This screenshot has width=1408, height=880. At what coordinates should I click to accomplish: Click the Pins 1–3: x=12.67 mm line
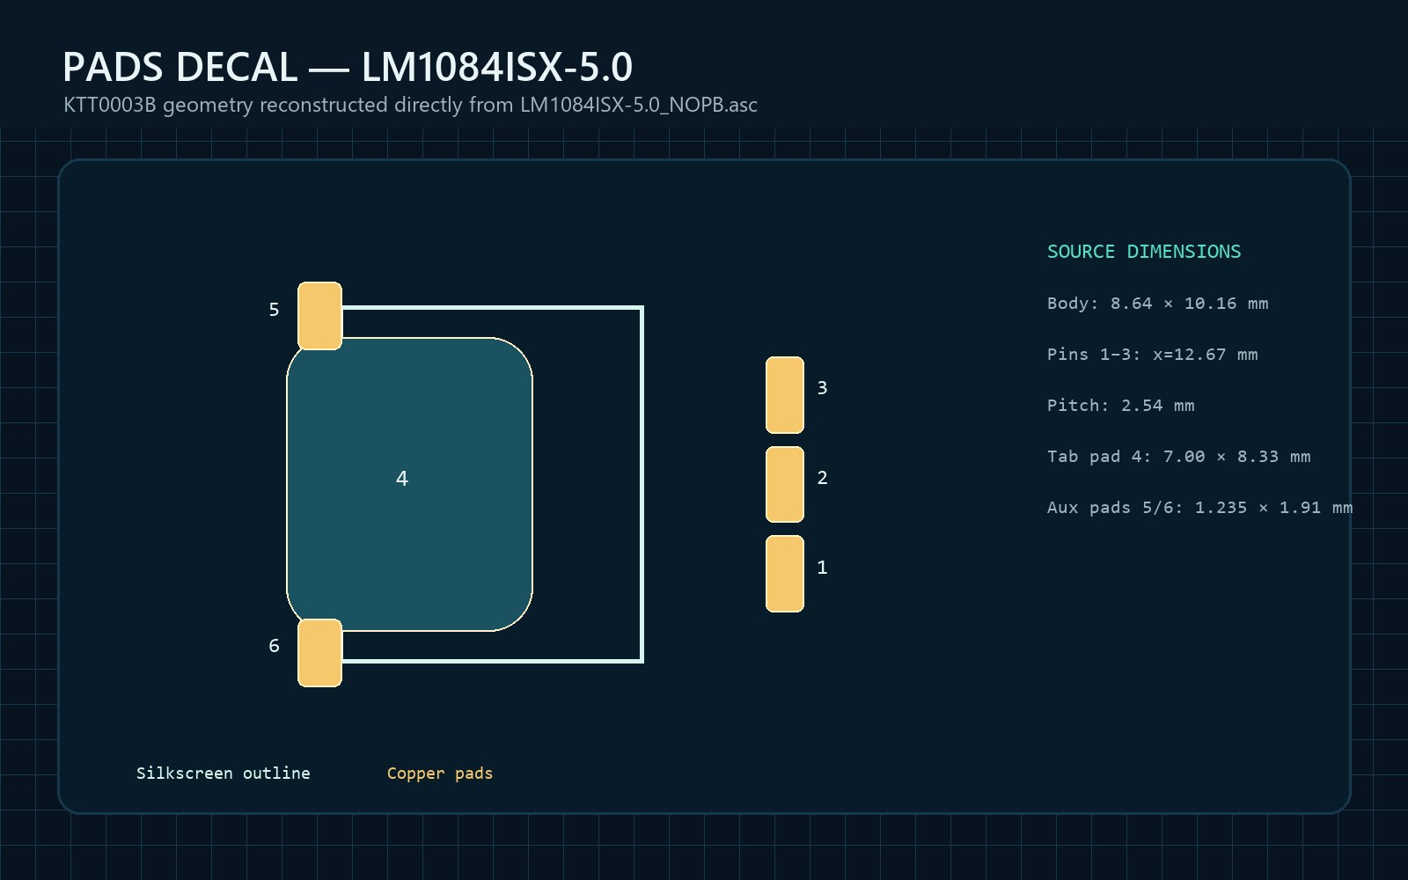point(1152,355)
